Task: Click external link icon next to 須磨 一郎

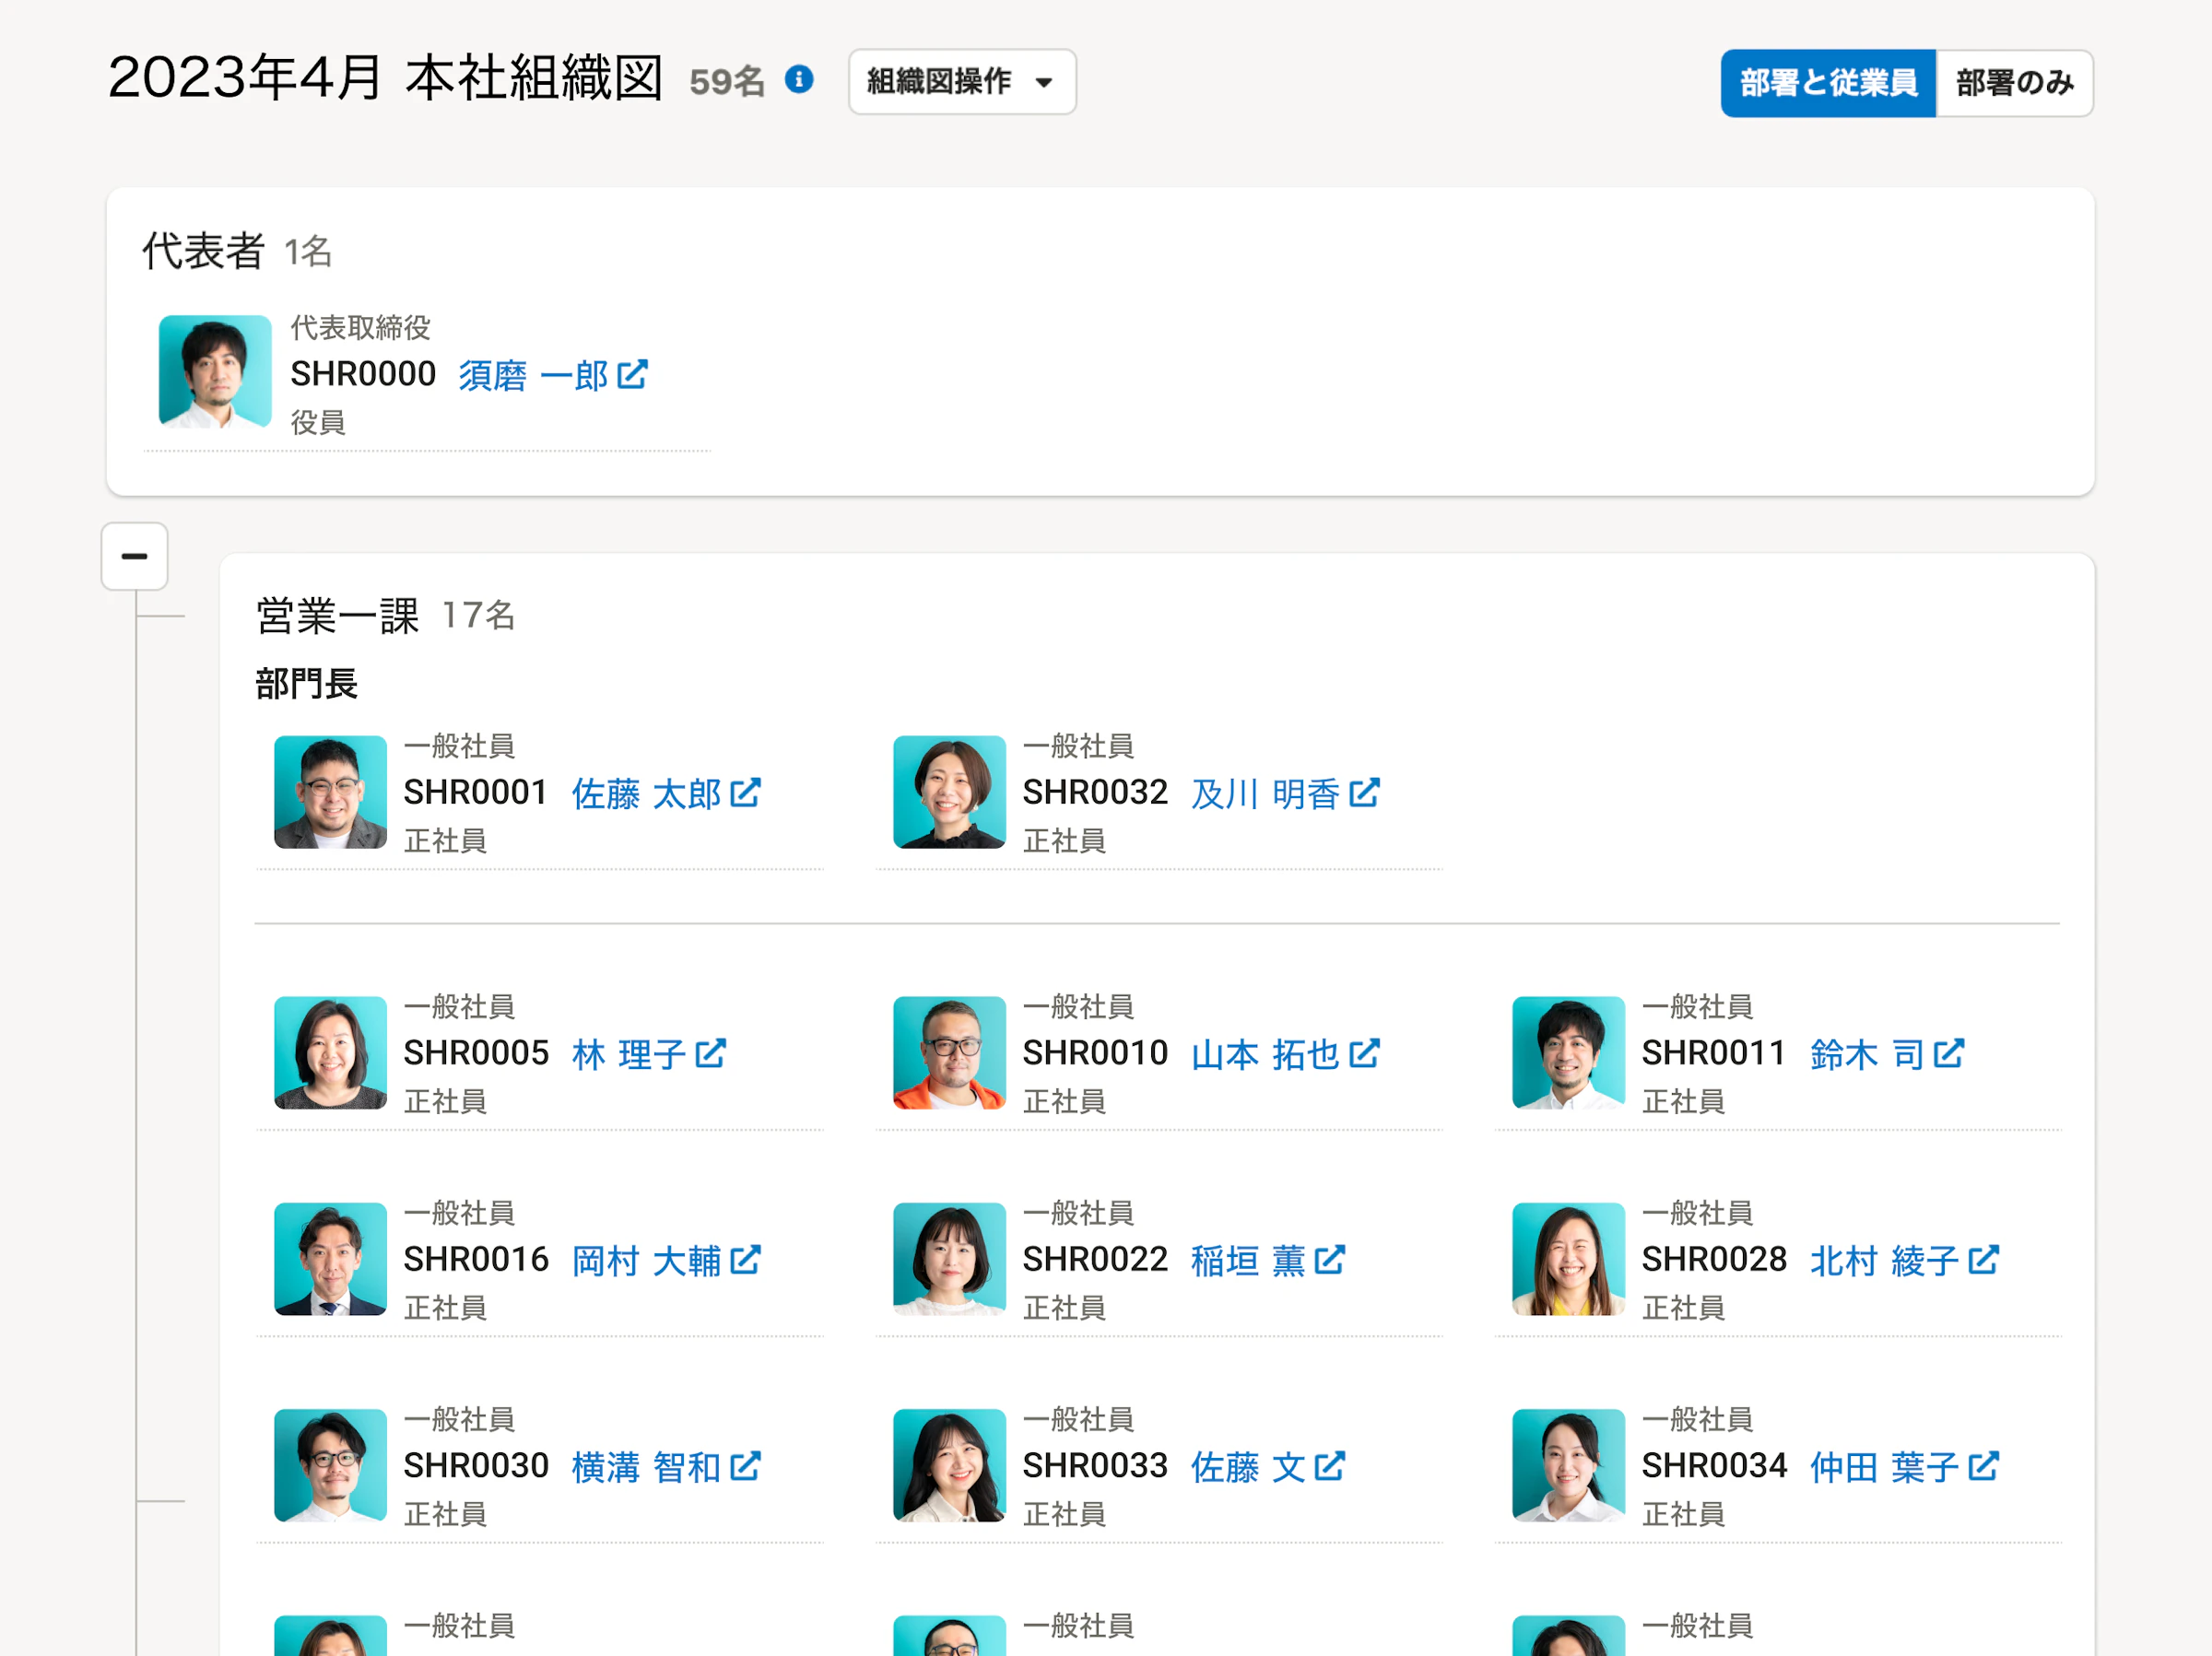Action: [x=632, y=374]
